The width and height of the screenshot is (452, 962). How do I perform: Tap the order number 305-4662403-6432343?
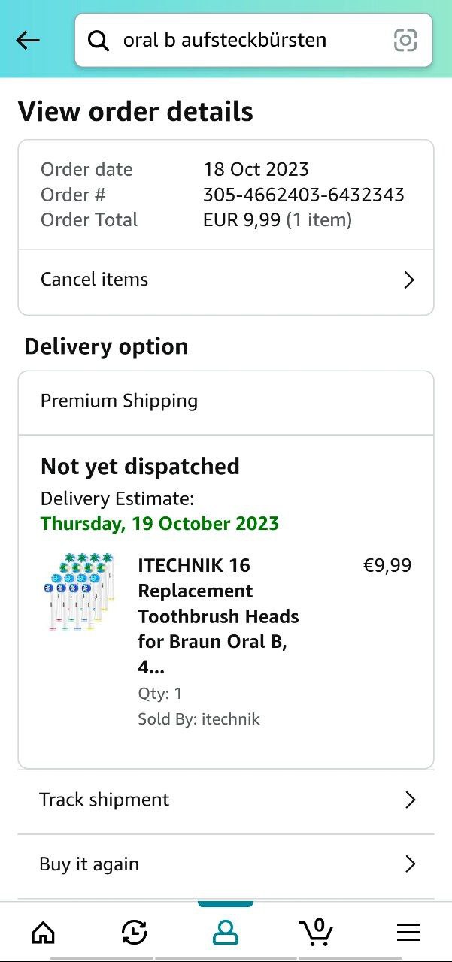pyautogui.click(x=304, y=195)
